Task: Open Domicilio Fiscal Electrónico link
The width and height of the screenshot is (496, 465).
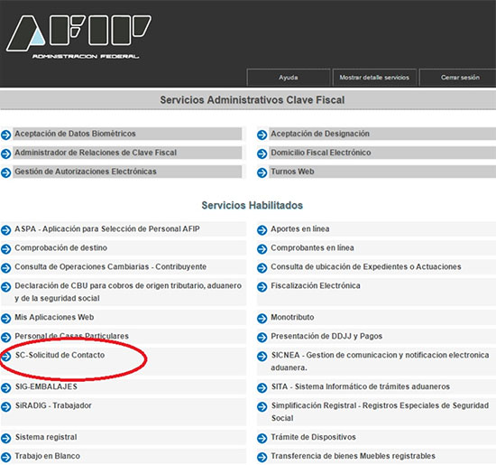Action: [x=321, y=153]
